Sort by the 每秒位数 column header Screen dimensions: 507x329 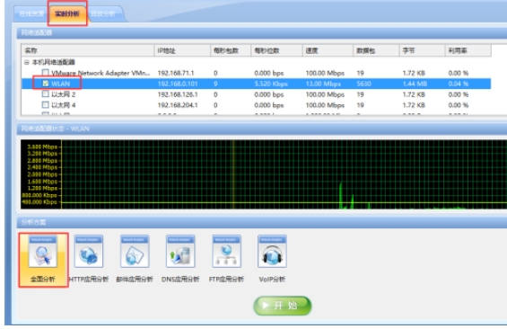276,50
